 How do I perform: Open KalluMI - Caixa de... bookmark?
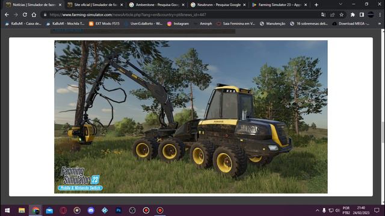[x=23, y=23]
